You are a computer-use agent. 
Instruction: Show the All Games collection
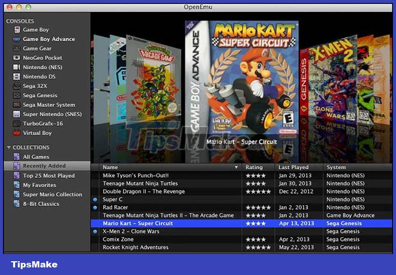tap(36, 157)
